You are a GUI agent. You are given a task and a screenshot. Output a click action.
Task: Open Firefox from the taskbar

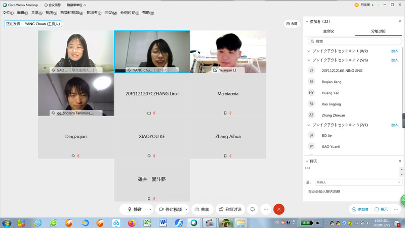click(x=132, y=223)
